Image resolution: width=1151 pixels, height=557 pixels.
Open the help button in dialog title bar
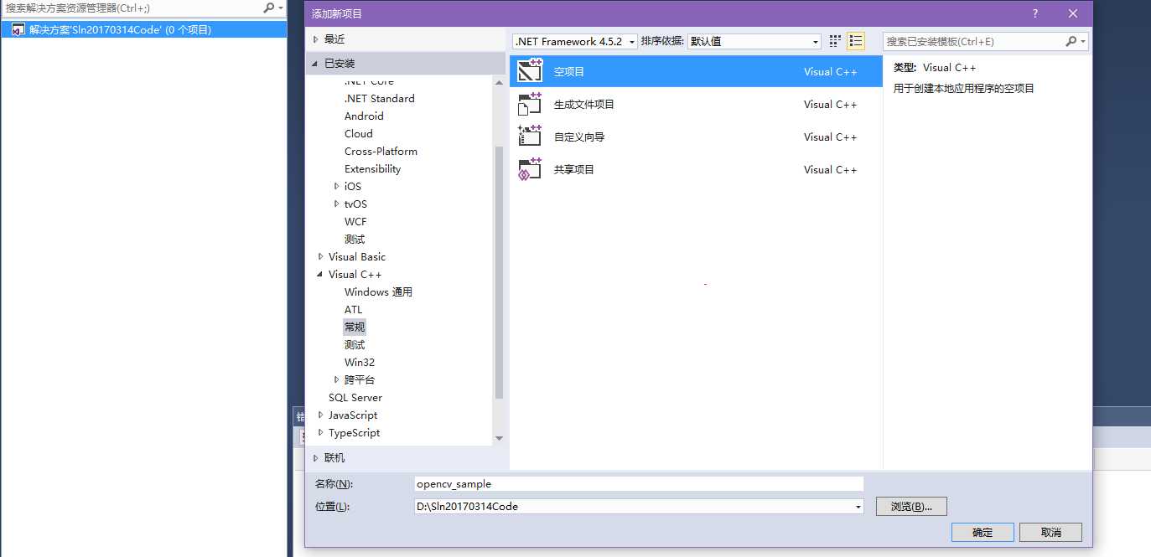pyautogui.click(x=1035, y=13)
